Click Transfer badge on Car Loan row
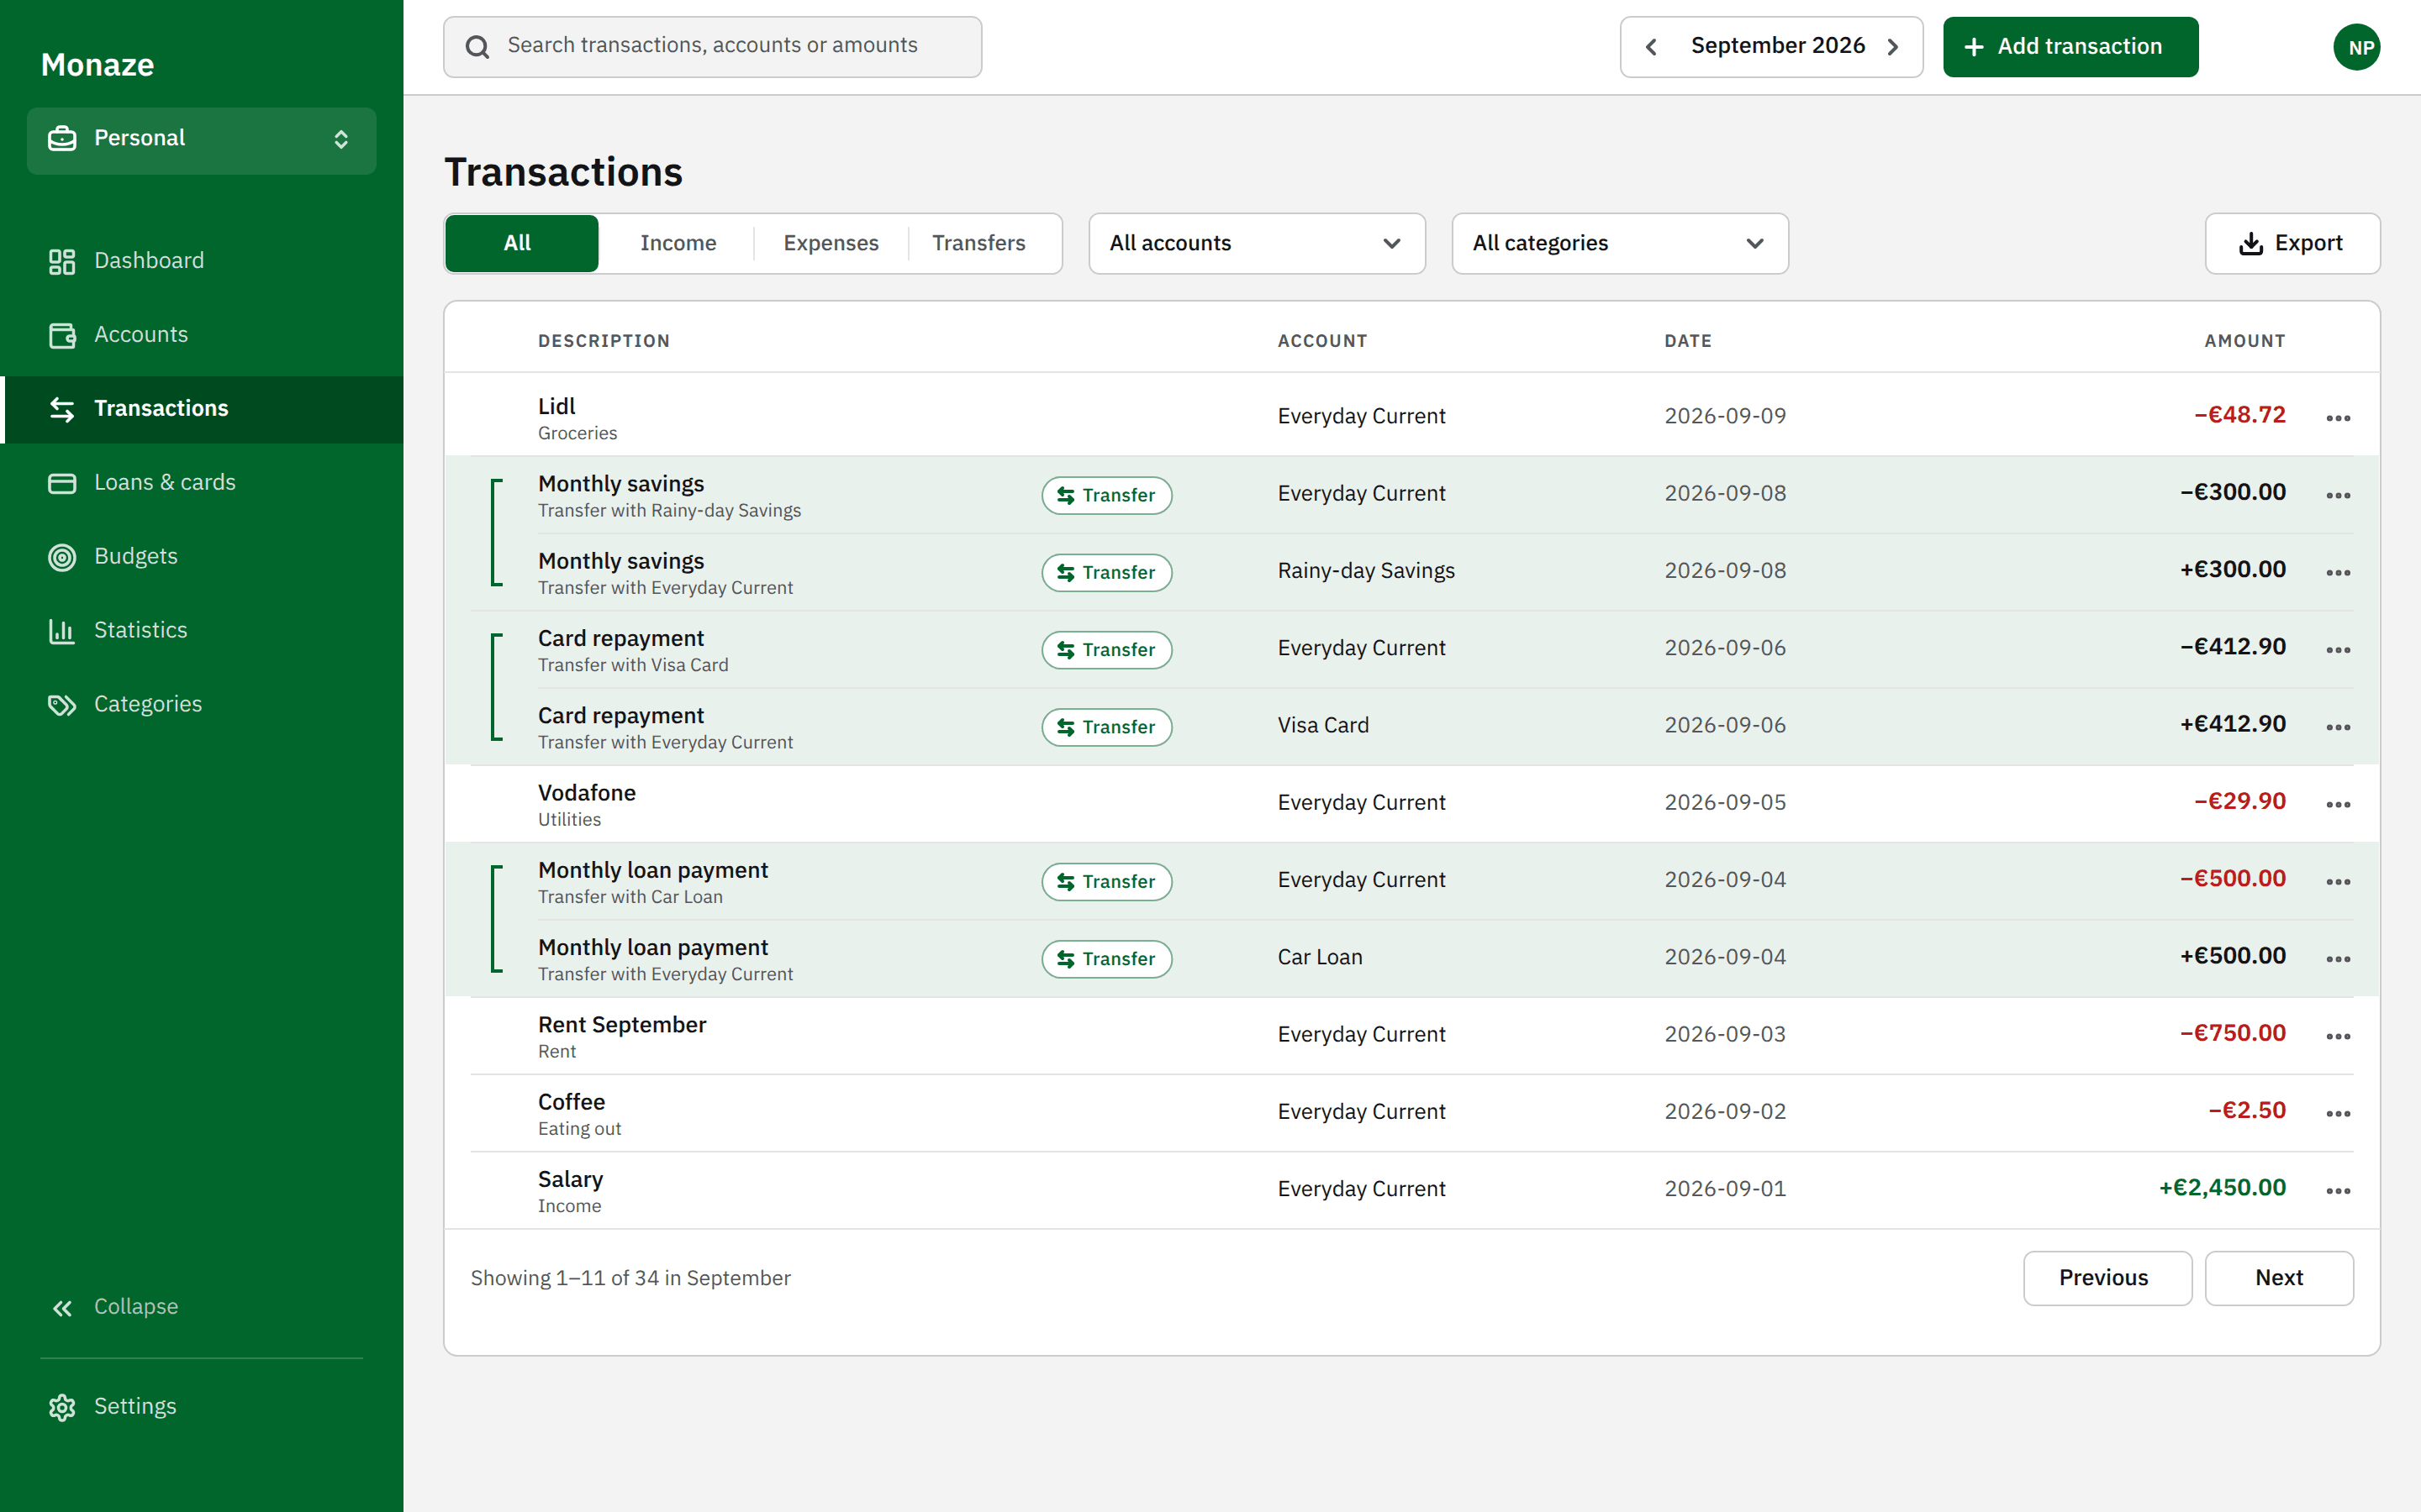 [1106, 959]
